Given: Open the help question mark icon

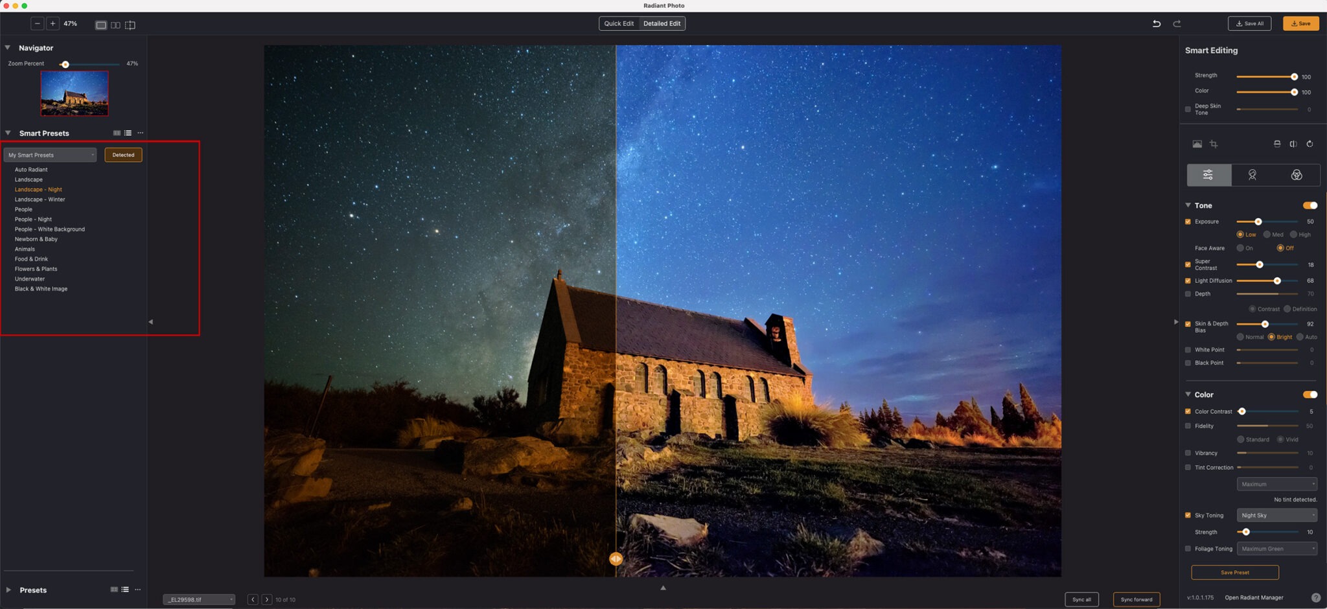Looking at the screenshot, I should 1315,597.
